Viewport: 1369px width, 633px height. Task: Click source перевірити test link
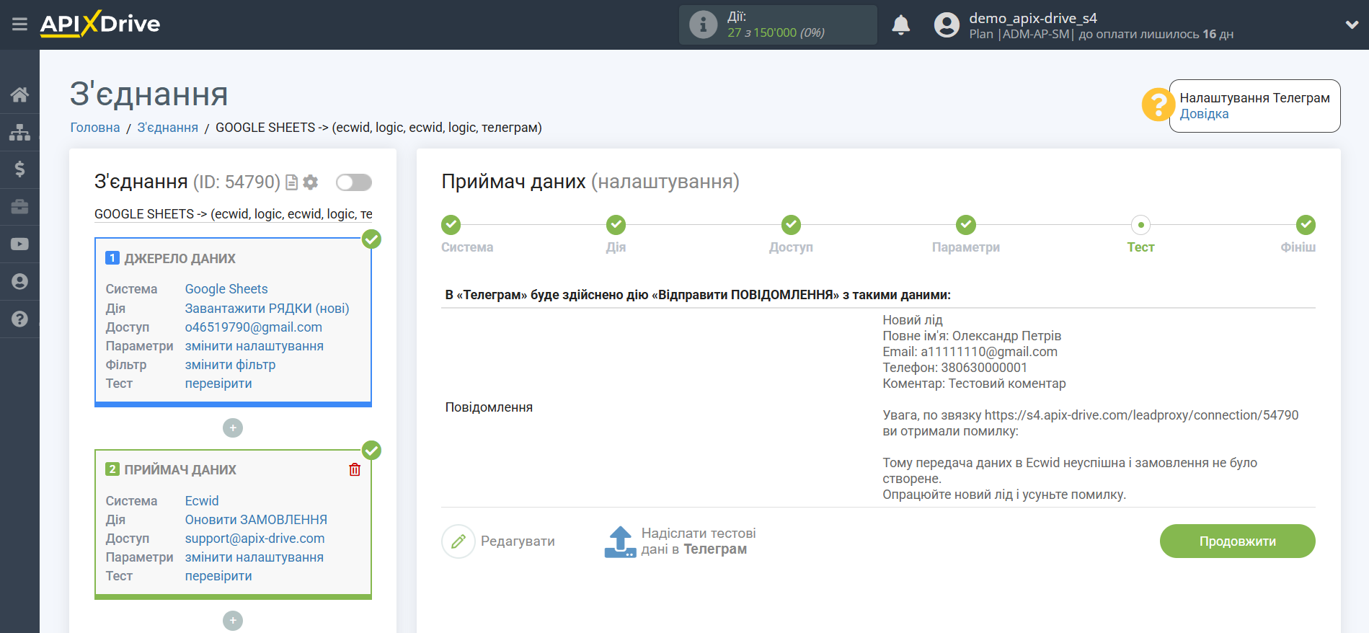point(218,384)
